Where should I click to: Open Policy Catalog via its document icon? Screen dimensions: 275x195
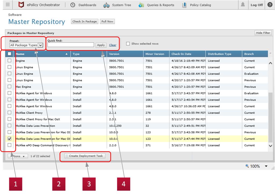click(184, 5)
